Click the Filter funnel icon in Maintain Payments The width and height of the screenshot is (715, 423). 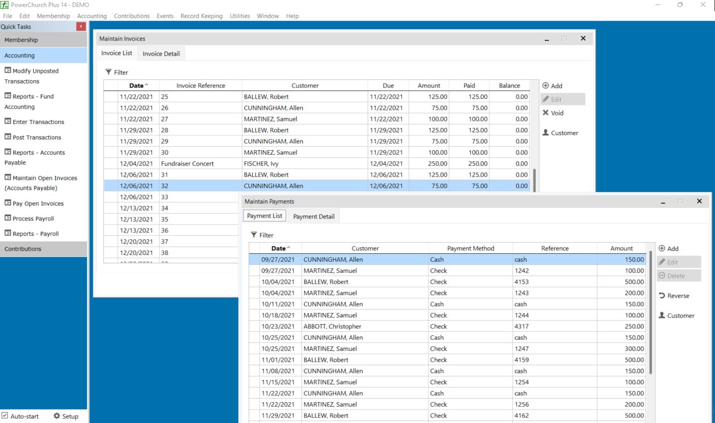pos(254,235)
